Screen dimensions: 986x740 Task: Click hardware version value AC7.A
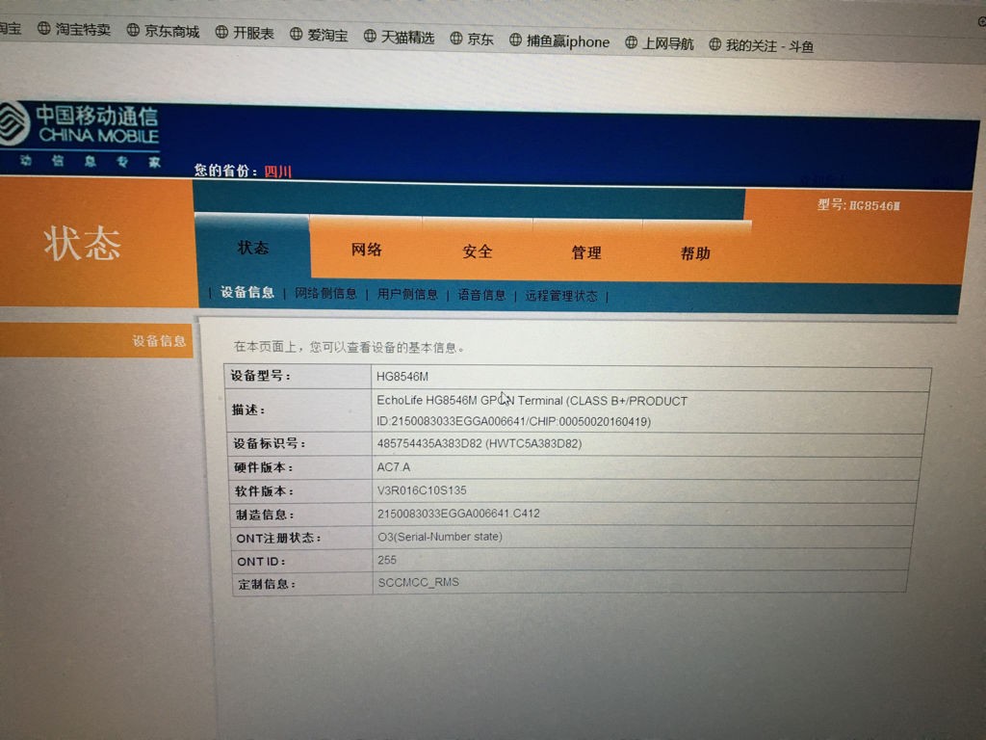(394, 467)
